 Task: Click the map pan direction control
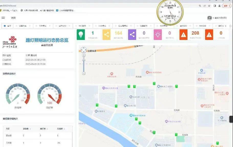(x=84, y=50)
